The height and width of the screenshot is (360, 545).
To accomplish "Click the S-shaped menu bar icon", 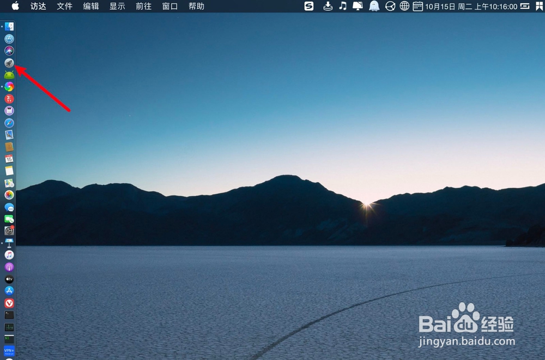I will click(x=309, y=6).
